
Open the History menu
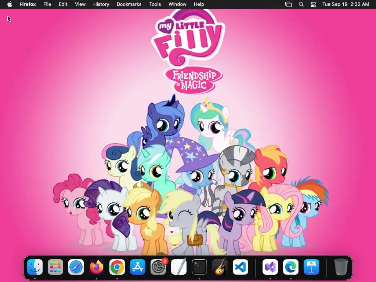(x=101, y=4)
